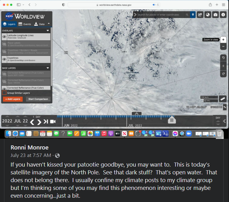Click the Add Layers button
The height and width of the screenshot is (202, 229).
pyautogui.click(x=12, y=99)
